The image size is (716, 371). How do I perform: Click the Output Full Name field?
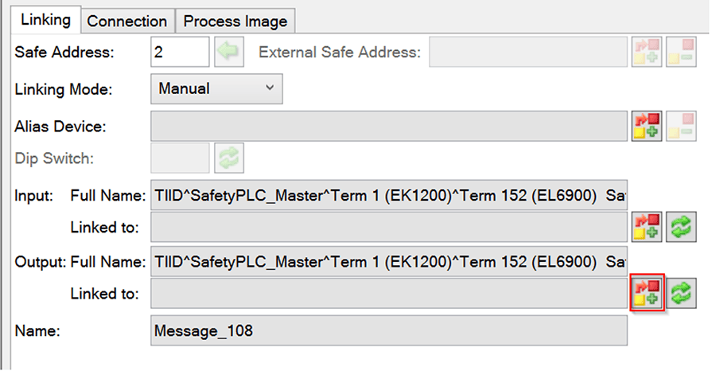(389, 261)
